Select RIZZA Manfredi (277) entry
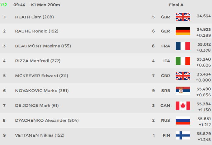 38,61
